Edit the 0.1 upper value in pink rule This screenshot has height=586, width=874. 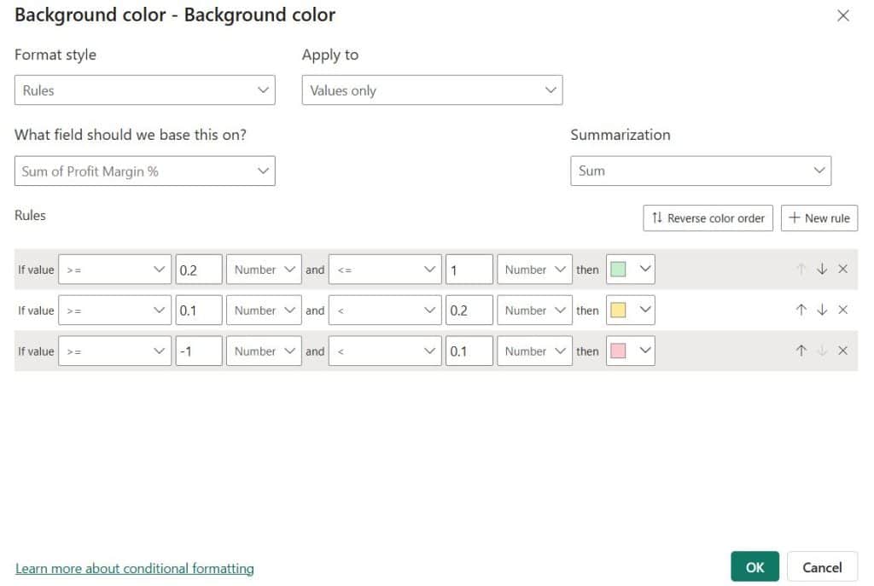pyautogui.click(x=469, y=351)
